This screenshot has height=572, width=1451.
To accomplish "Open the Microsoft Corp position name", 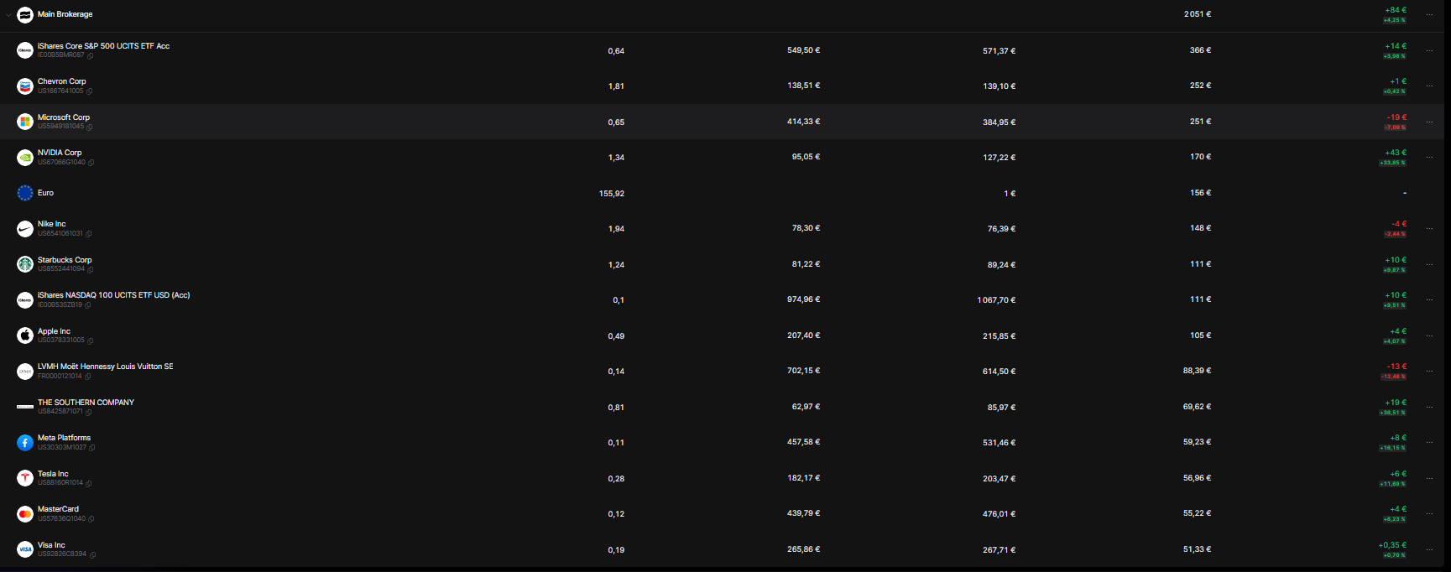I will pos(64,117).
